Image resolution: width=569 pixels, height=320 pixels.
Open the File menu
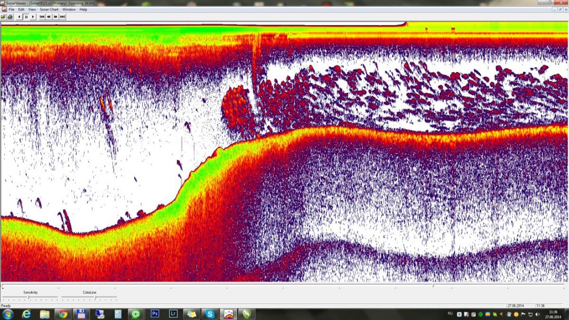[11, 9]
